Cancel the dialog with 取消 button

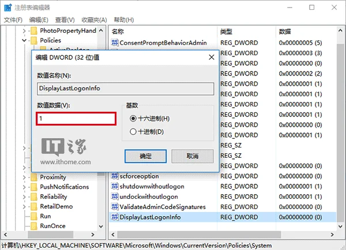(193, 156)
